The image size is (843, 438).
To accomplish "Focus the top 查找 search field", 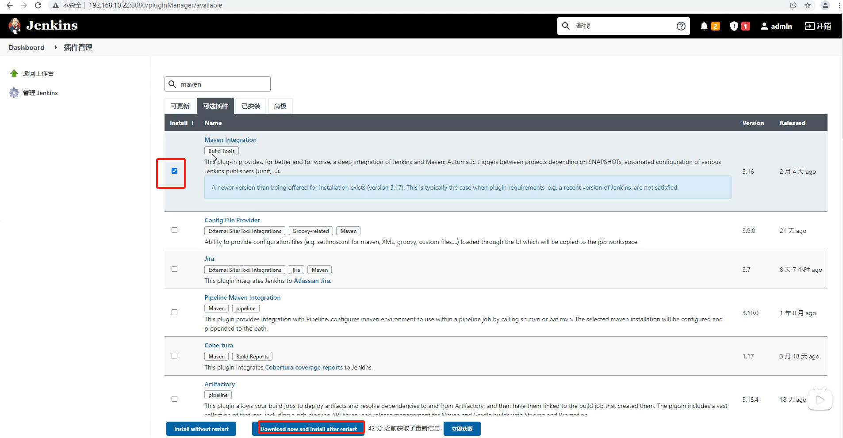I will pos(624,26).
